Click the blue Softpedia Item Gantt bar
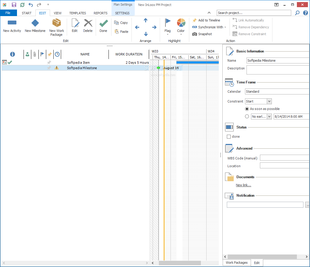The width and height of the screenshot is (310, 267). tap(198, 63)
